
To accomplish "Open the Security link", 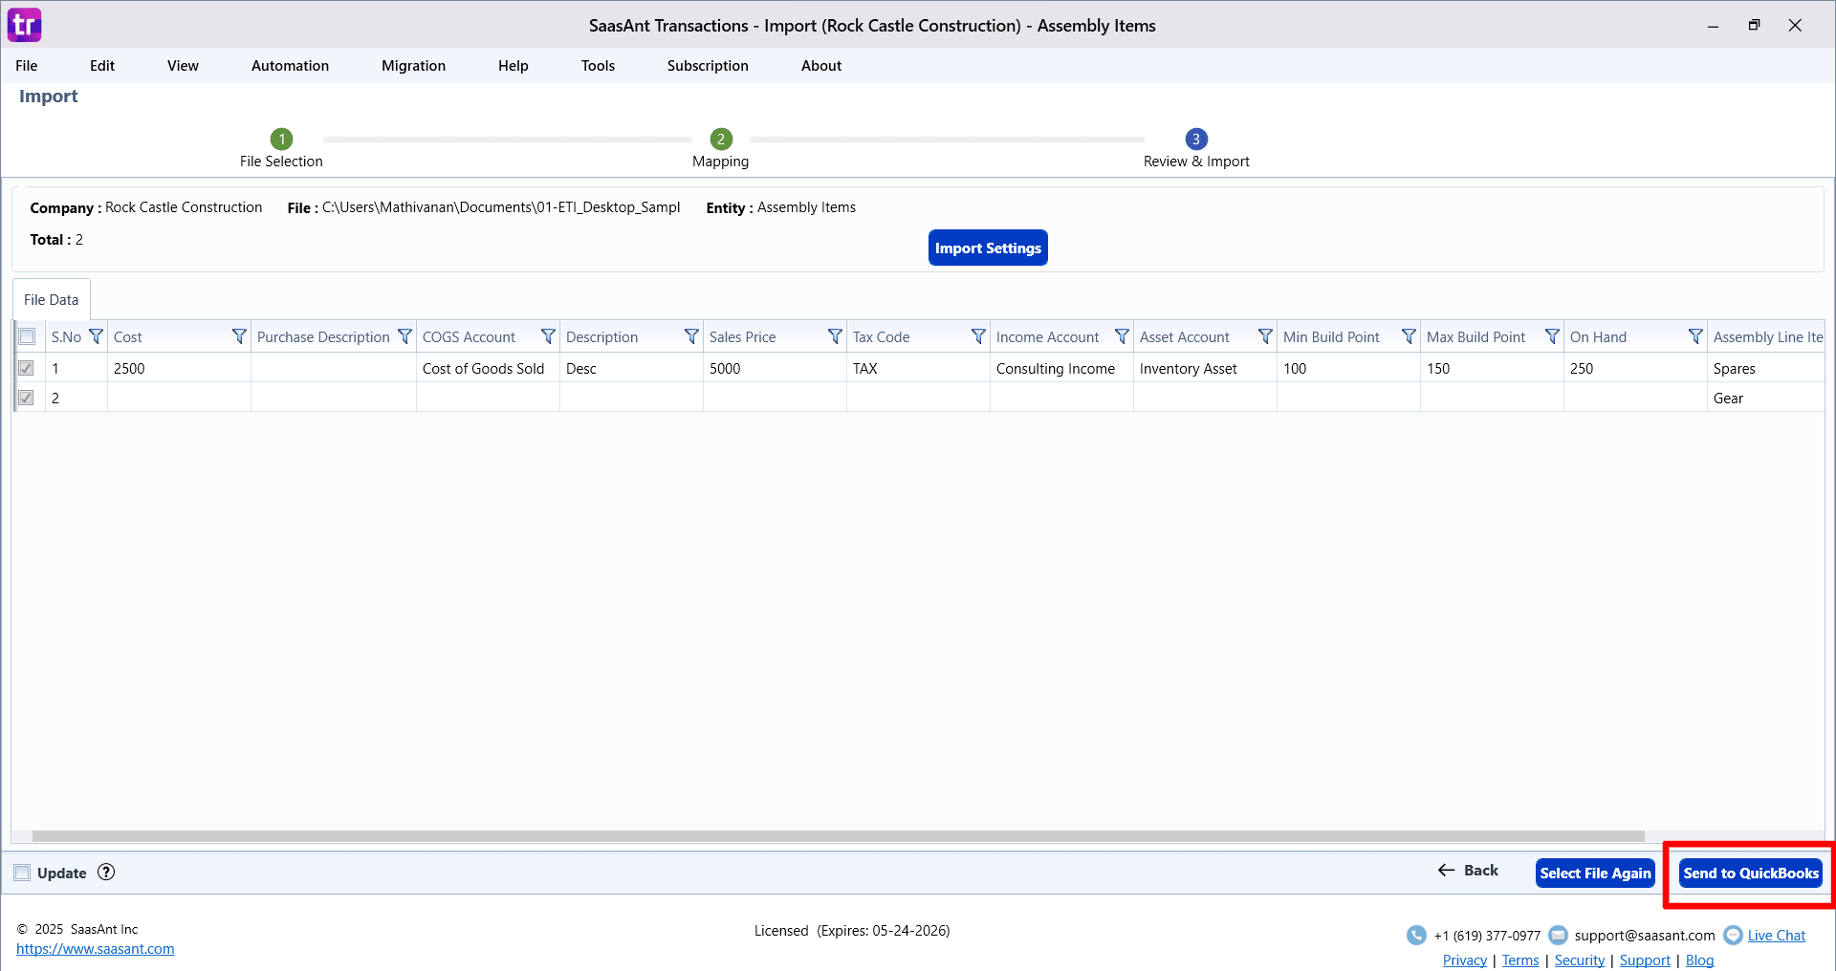I will click(x=1580, y=960).
